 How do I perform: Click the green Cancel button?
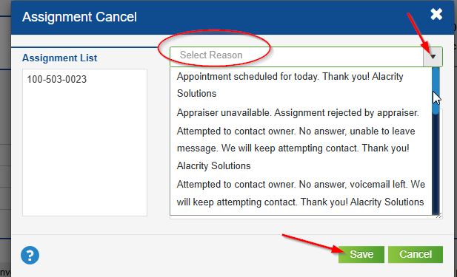tap(416, 254)
